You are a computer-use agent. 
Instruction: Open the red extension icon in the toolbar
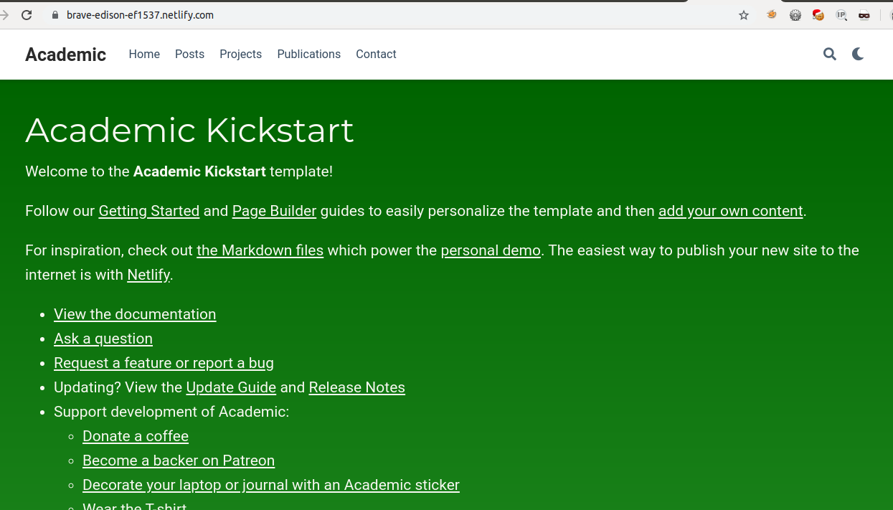(x=818, y=14)
